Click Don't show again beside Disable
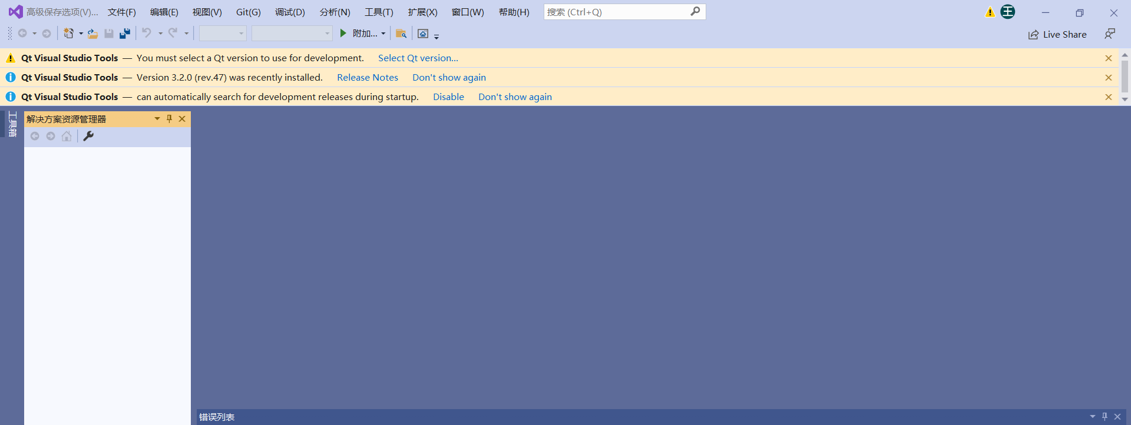 click(515, 97)
